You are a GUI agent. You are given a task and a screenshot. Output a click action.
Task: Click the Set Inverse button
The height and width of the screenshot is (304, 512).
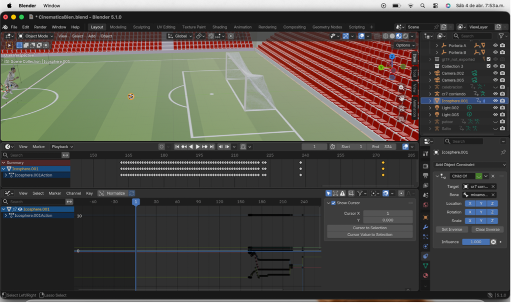click(x=452, y=230)
